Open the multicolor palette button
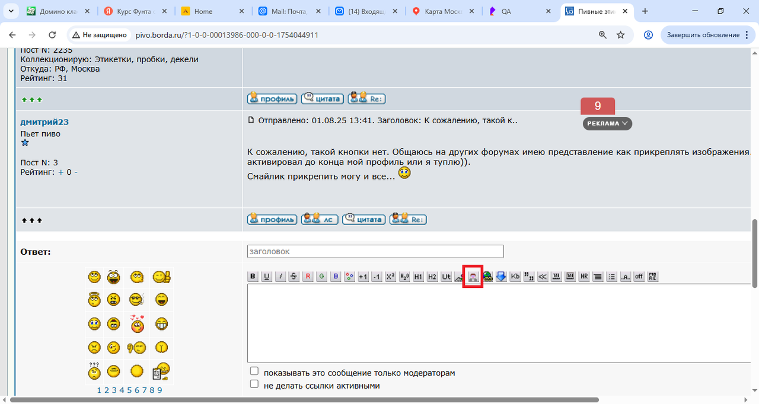Image resolution: width=759 pixels, height=404 pixels. coord(349,277)
